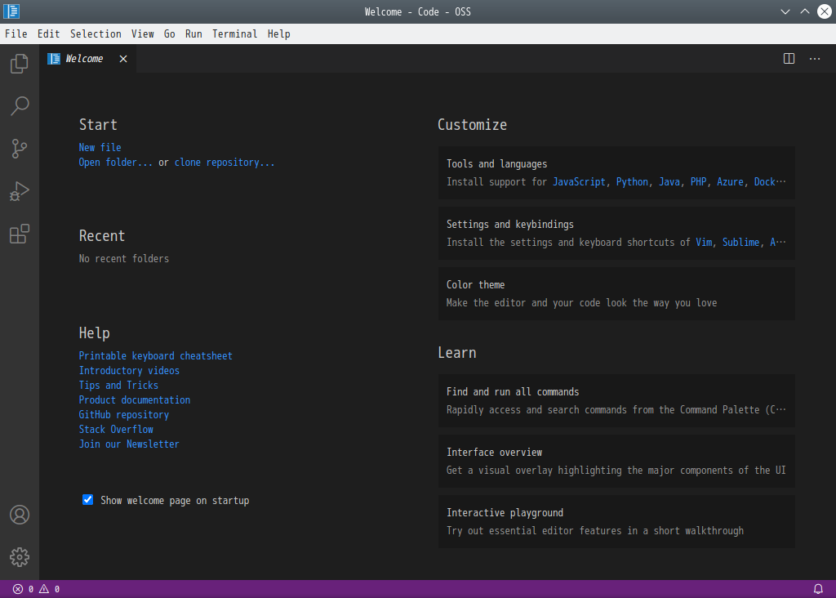
Task: Open the Go menu
Action: (170, 34)
